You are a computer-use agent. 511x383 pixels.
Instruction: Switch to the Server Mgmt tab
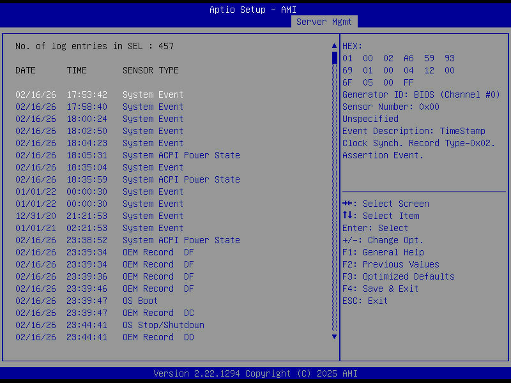[x=324, y=21]
